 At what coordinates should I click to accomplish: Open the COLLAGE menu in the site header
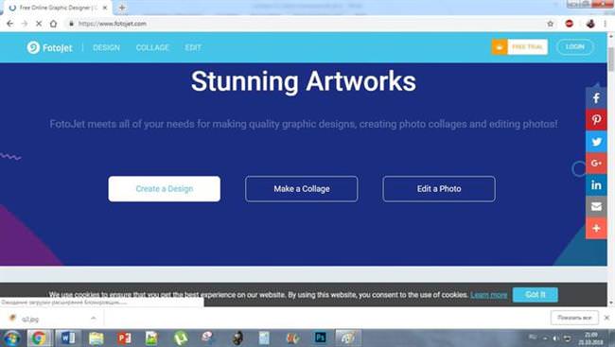click(x=152, y=47)
